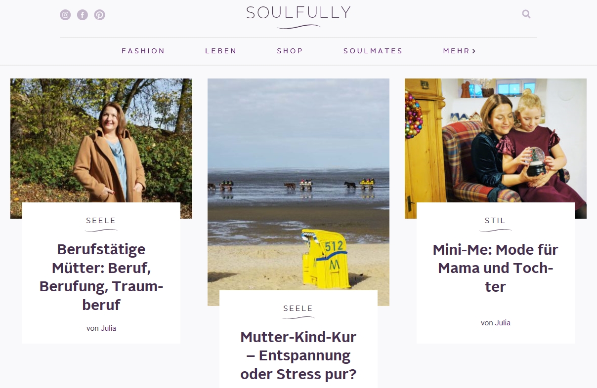The width and height of the screenshot is (597, 388).
Task: Select the SHOP navigation item
Action: [x=290, y=51]
